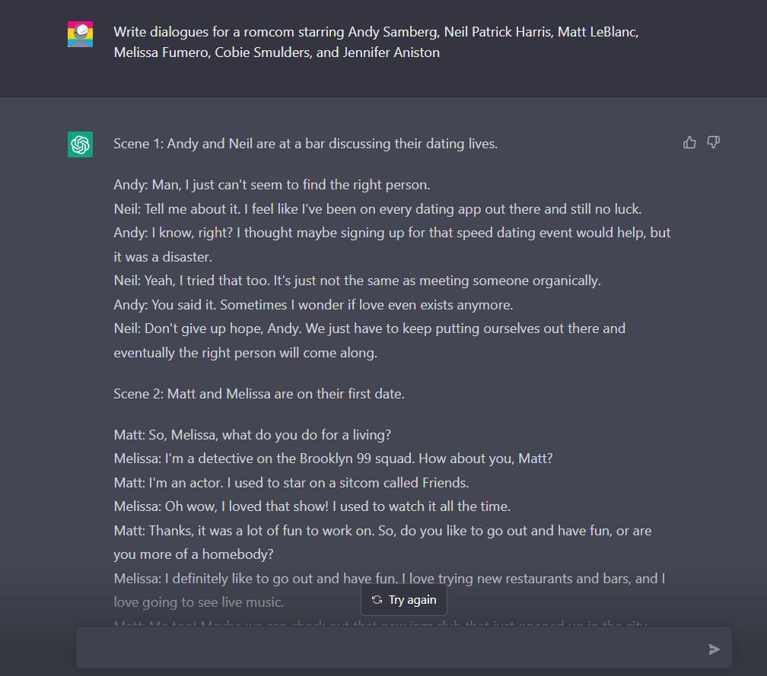Click Matt's 'what do you do for a living' line
The height and width of the screenshot is (676, 767).
coord(253,435)
